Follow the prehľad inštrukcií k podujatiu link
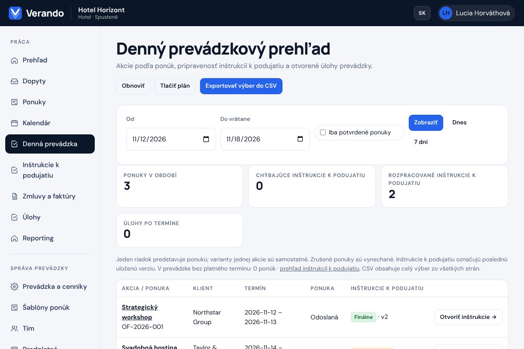 coord(319,268)
